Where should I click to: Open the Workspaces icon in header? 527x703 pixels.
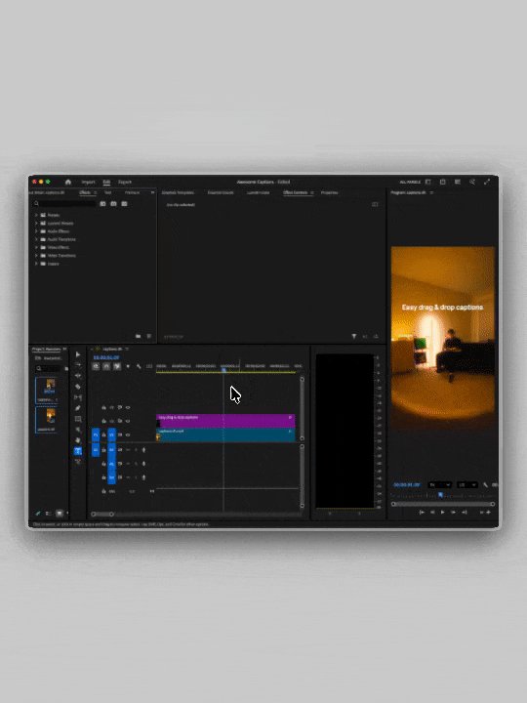click(428, 182)
